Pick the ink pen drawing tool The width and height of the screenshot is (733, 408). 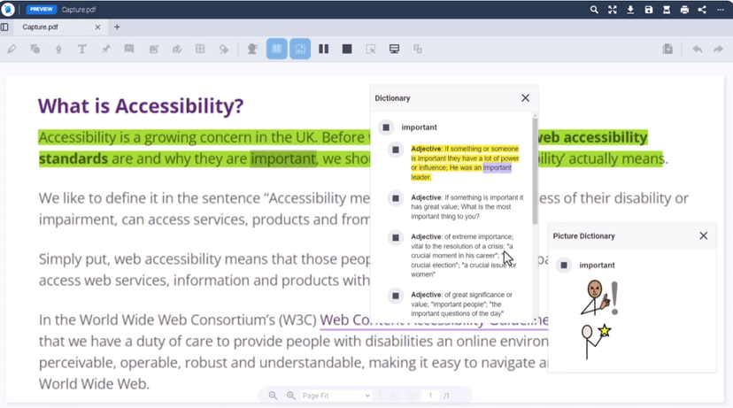click(58, 49)
